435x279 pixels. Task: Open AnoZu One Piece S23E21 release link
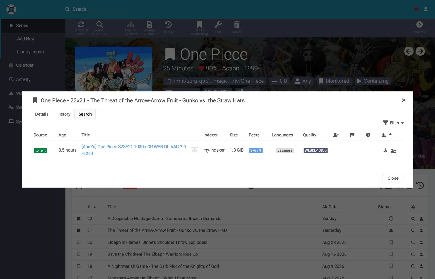point(134,150)
